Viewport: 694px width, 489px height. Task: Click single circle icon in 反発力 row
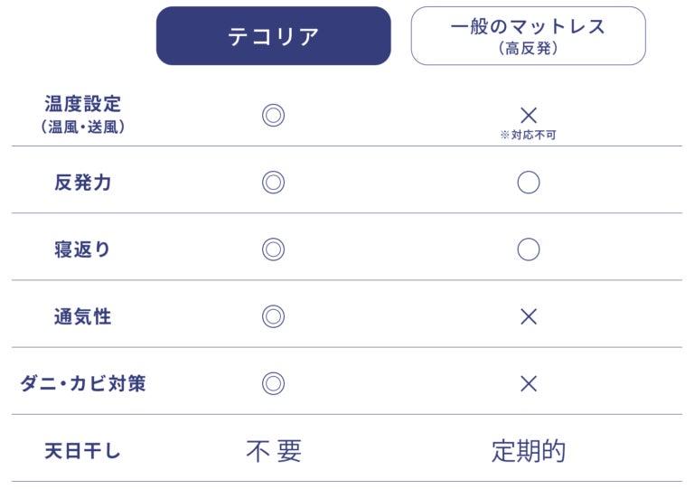529,183
